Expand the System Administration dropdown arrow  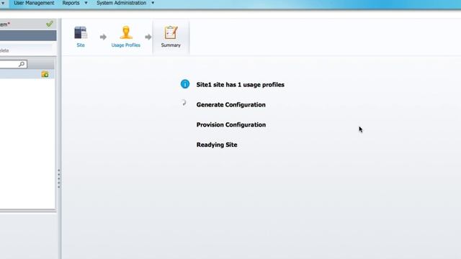point(153,3)
